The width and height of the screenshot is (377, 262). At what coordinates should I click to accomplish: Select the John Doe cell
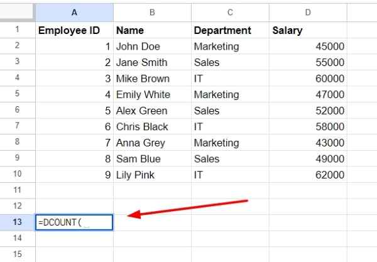pyautogui.click(x=152, y=46)
